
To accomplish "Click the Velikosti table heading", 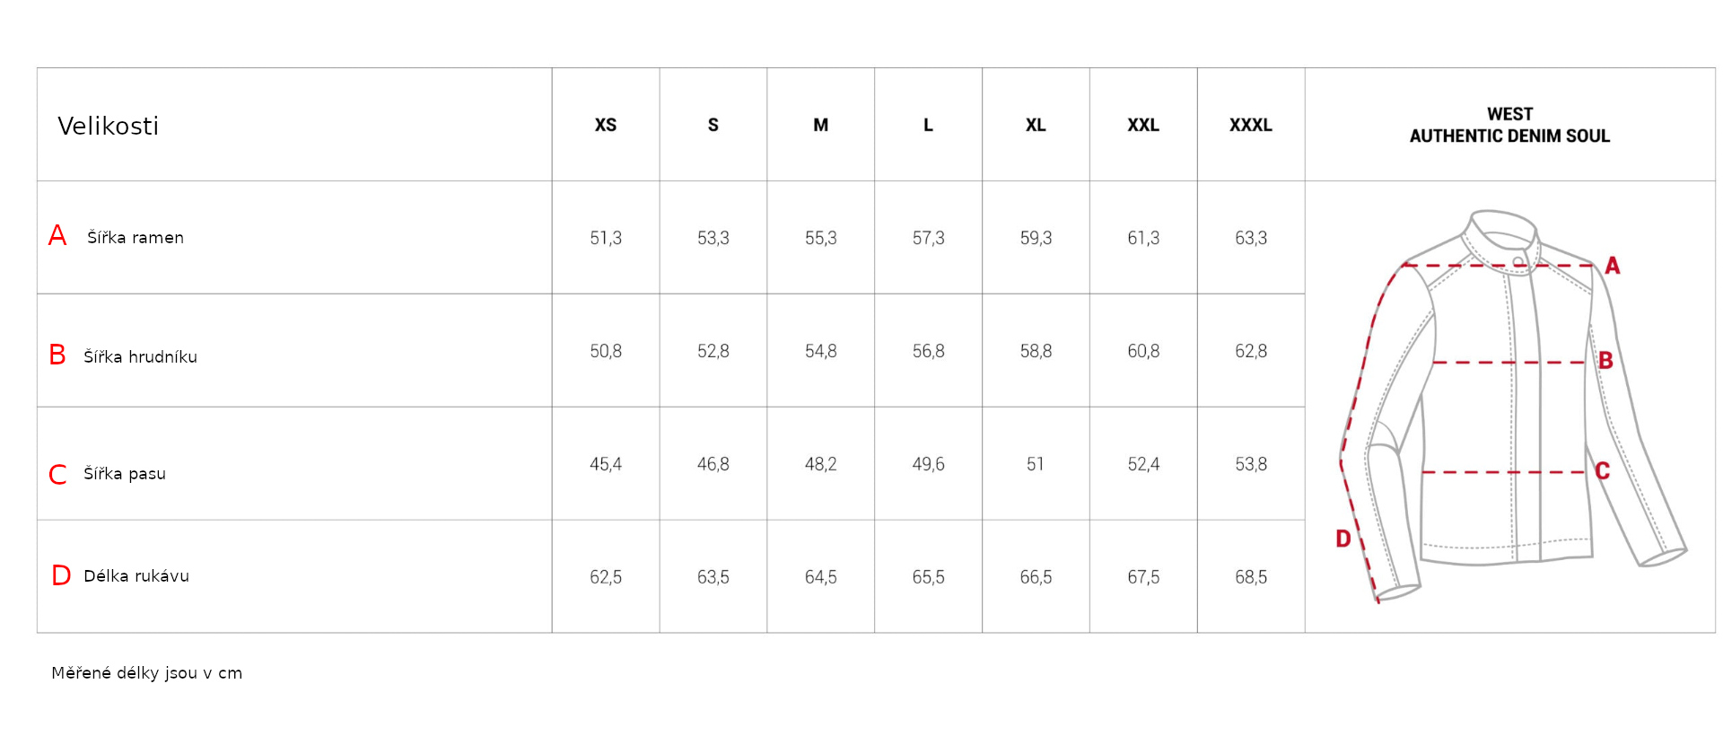I will (x=109, y=126).
